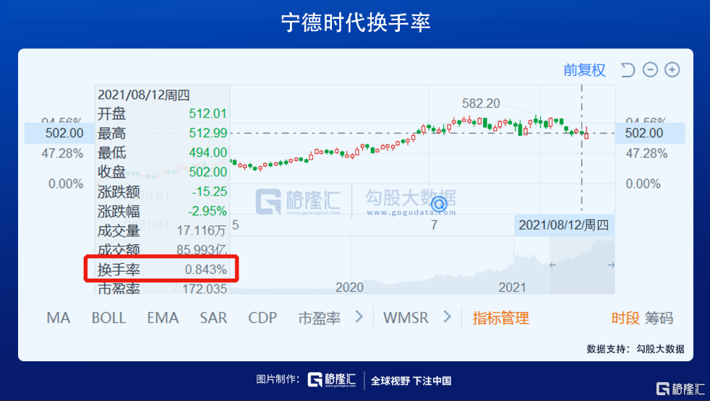
Task: Open 指标管理 indicator management
Action: [x=500, y=318]
